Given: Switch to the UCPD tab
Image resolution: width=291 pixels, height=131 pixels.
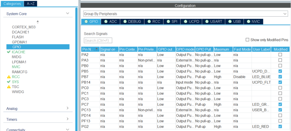Looking at the screenshot, I should pos(191,21).
